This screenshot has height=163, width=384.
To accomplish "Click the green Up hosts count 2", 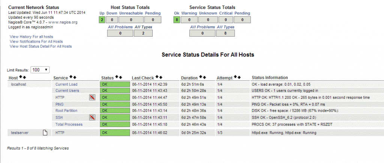I will [102, 20].
